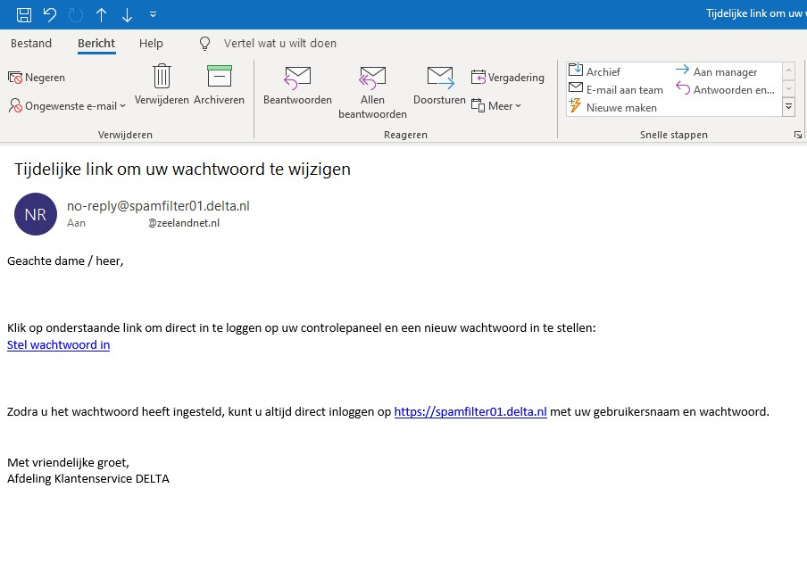Click the Vergadering reply button
807x579 pixels.
pos(507,78)
